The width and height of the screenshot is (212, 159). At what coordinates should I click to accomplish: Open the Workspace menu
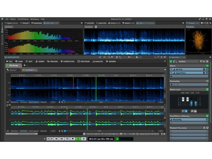pos(35,19)
